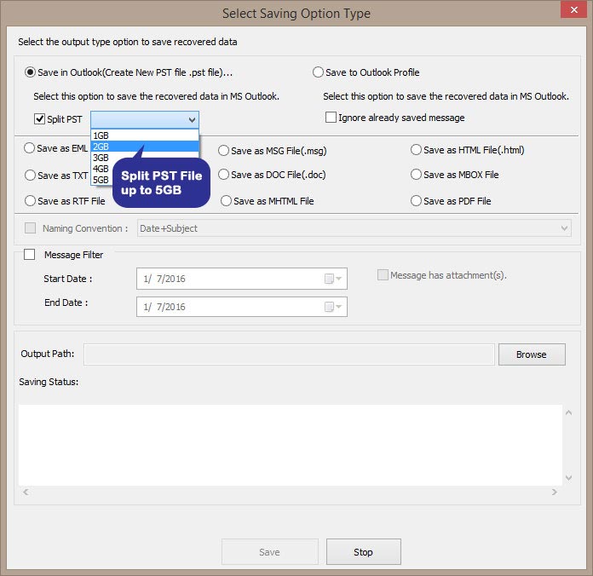Select Save as MBOX File option
This screenshot has height=576, width=593.
click(417, 175)
